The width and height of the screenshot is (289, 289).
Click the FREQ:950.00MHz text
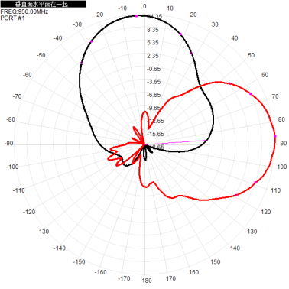coord(24,11)
